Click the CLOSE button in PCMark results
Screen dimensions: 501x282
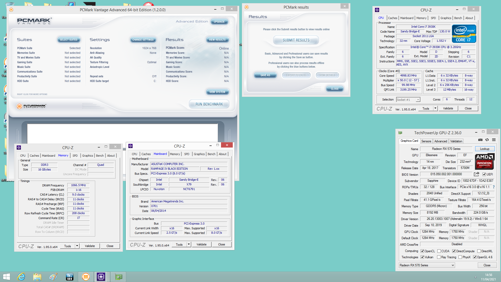335,89
